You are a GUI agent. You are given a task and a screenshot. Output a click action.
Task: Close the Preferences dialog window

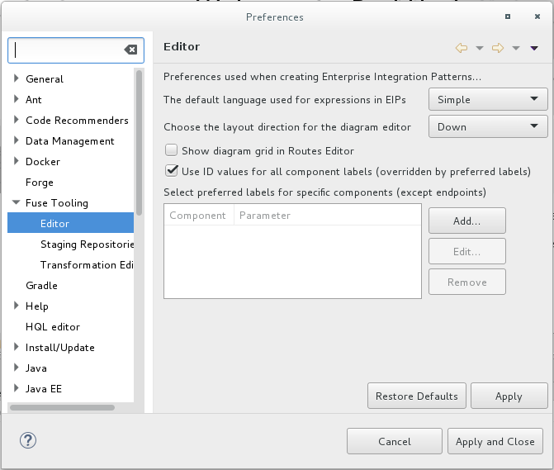coord(533,17)
